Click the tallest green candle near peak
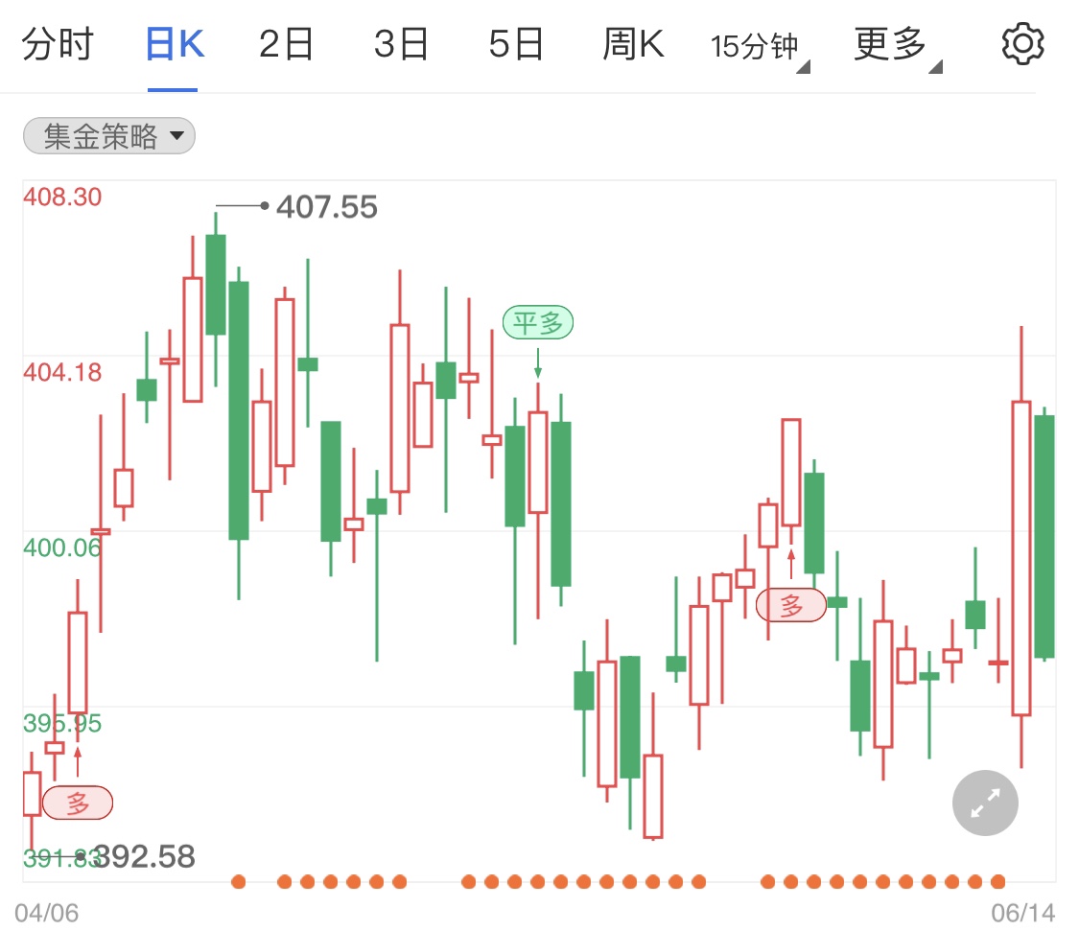Image resolution: width=1079 pixels, height=931 pixels. click(239, 410)
